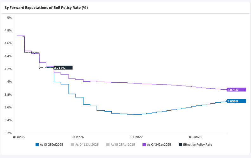The height and width of the screenshot is (158, 251).
Task: Show the 'As Of 25Apr2025' series label
Action: (122, 145)
